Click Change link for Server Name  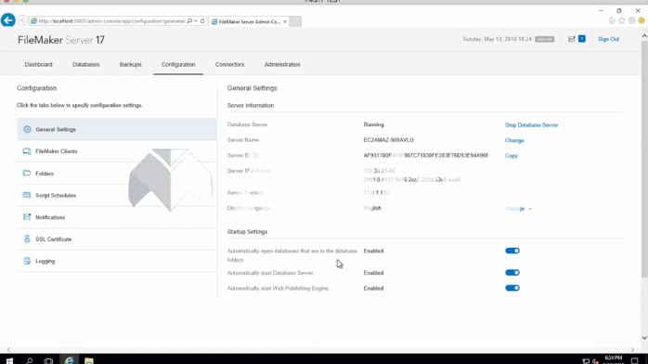514,140
